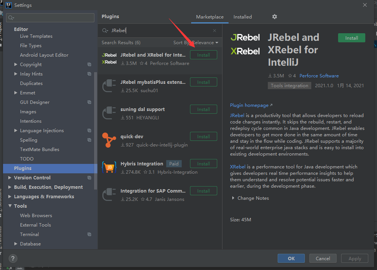
Task: Install the quick-dev plugin
Action: (203, 137)
